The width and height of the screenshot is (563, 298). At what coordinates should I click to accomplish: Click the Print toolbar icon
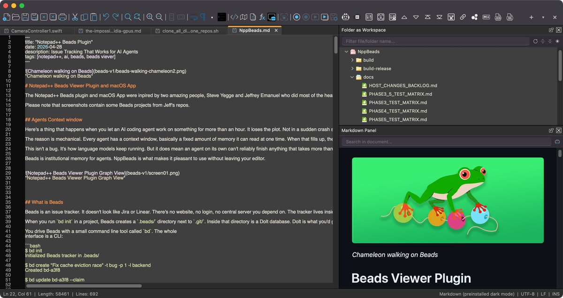62,17
